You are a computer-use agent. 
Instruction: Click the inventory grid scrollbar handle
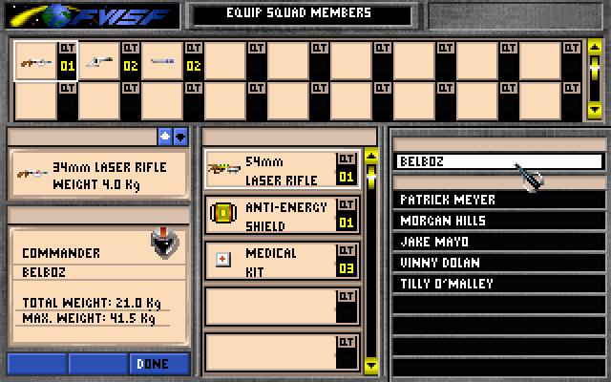click(x=595, y=68)
